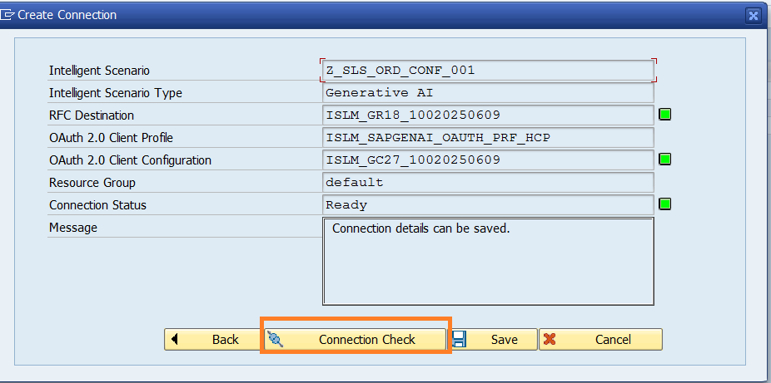Click the red X Cancel icon

point(550,339)
